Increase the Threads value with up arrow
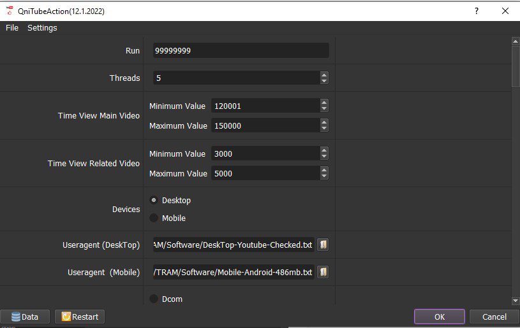 click(324, 75)
